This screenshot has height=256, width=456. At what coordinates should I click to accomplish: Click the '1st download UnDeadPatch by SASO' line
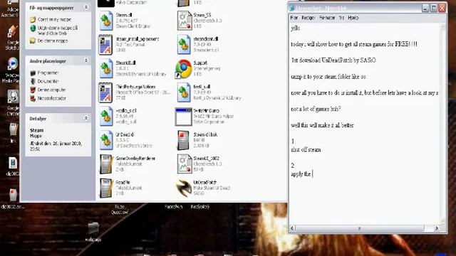(x=333, y=60)
